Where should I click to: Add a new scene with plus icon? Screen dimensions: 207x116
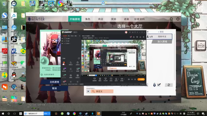point(79,36)
